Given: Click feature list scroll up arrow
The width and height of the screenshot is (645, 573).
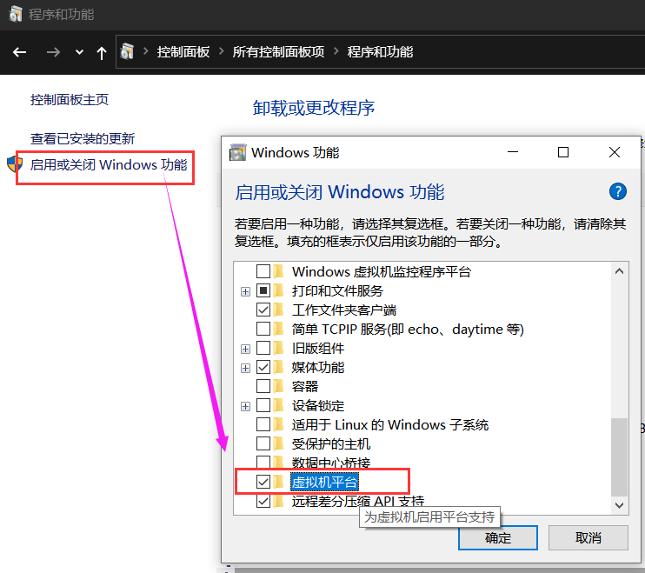Looking at the screenshot, I should pyautogui.click(x=619, y=271).
